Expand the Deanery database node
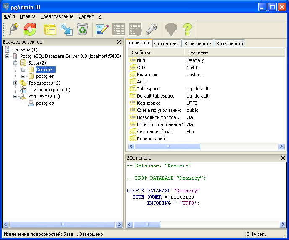The width and height of the screenshot is (289, 240). tap(23, 70)
